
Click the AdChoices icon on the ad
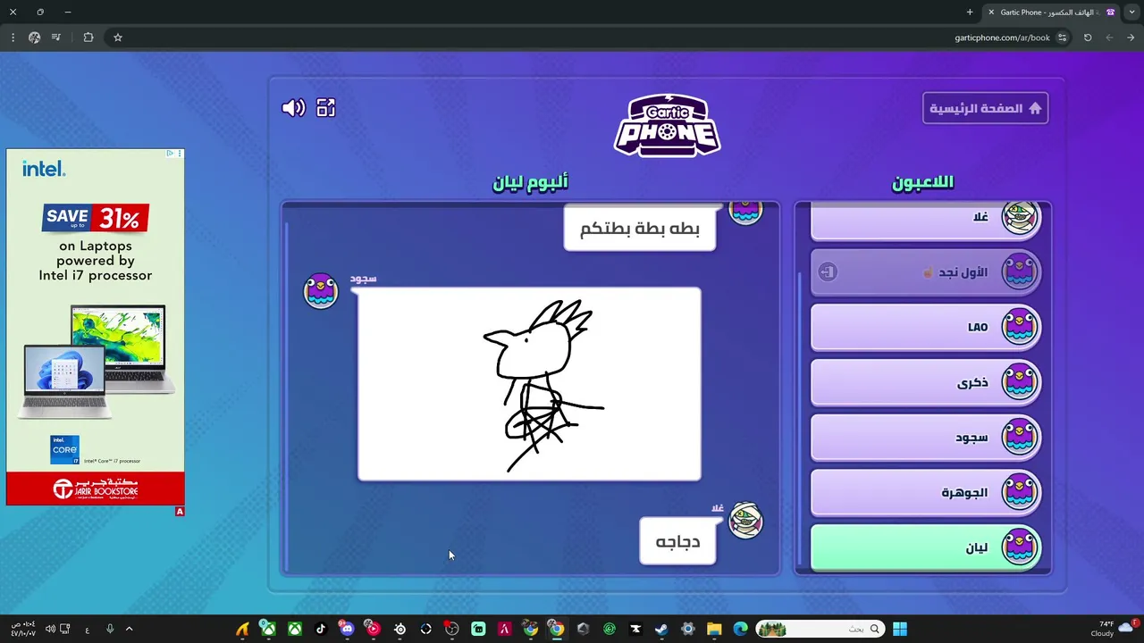pos(170,154)
